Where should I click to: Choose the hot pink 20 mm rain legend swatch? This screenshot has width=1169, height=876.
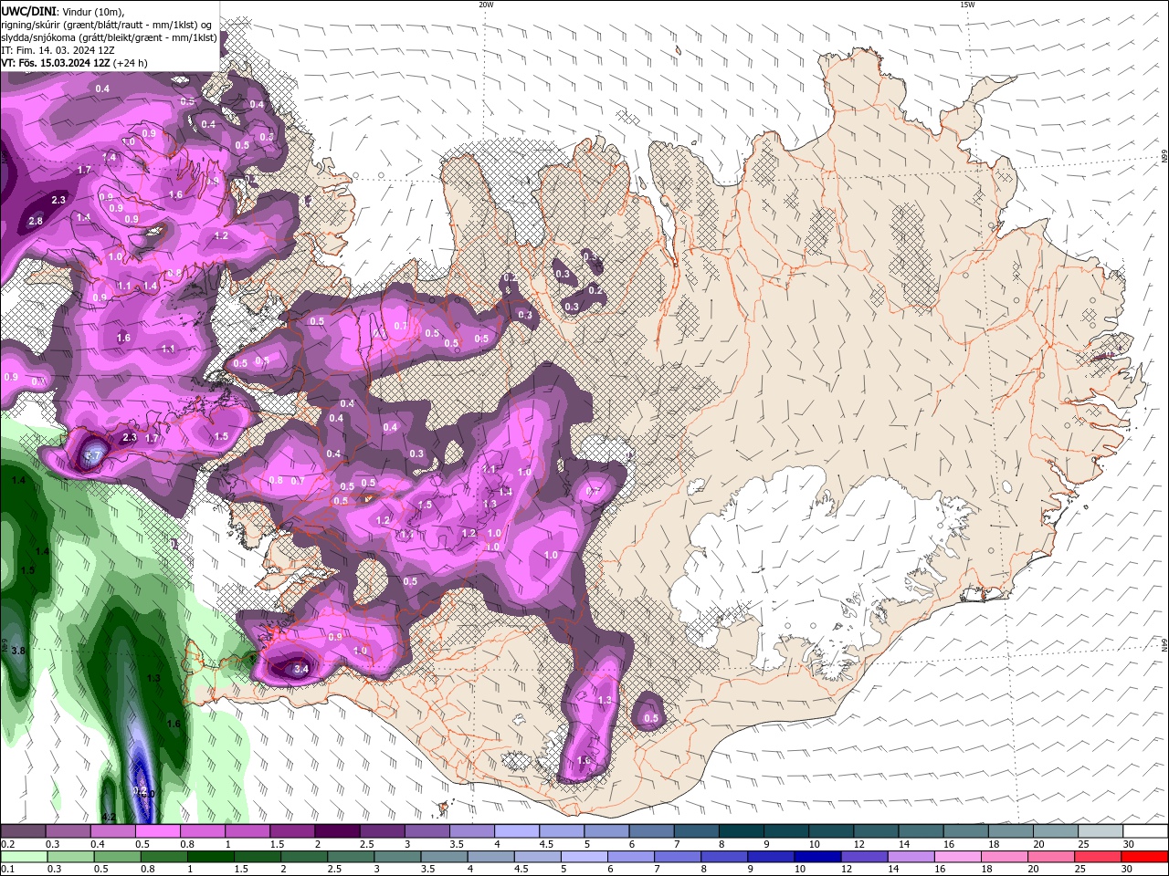click(1052, 857)
